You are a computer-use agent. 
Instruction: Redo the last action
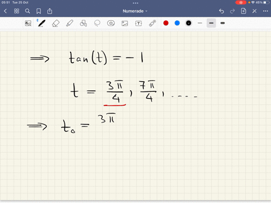point(233,11)
